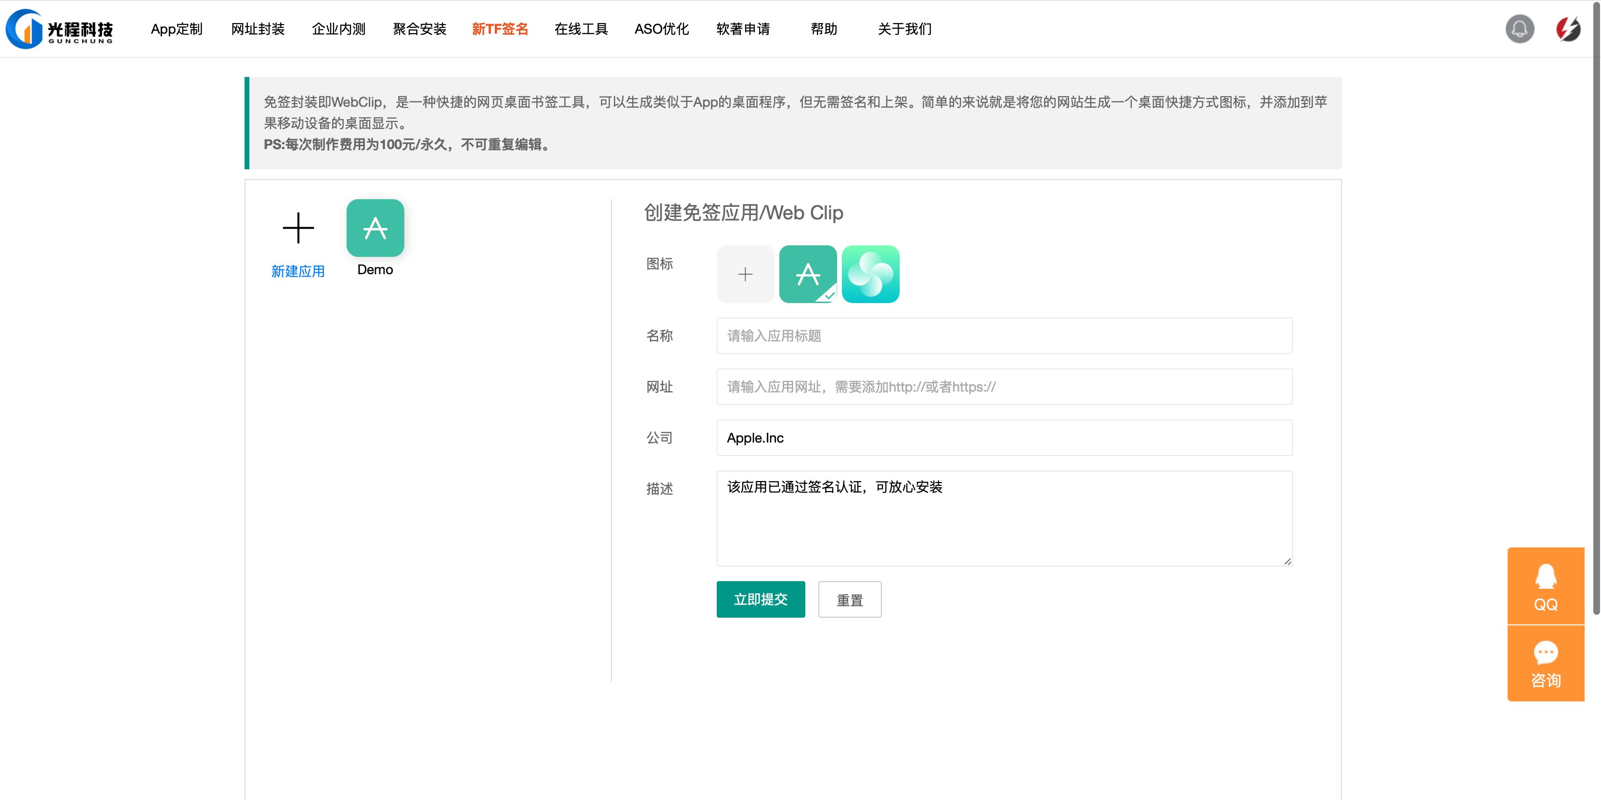Select the App Store style icon option
The image size is (1601, 800).
pos(807,274)
